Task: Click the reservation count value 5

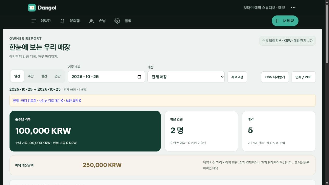Action: point(250,130)
